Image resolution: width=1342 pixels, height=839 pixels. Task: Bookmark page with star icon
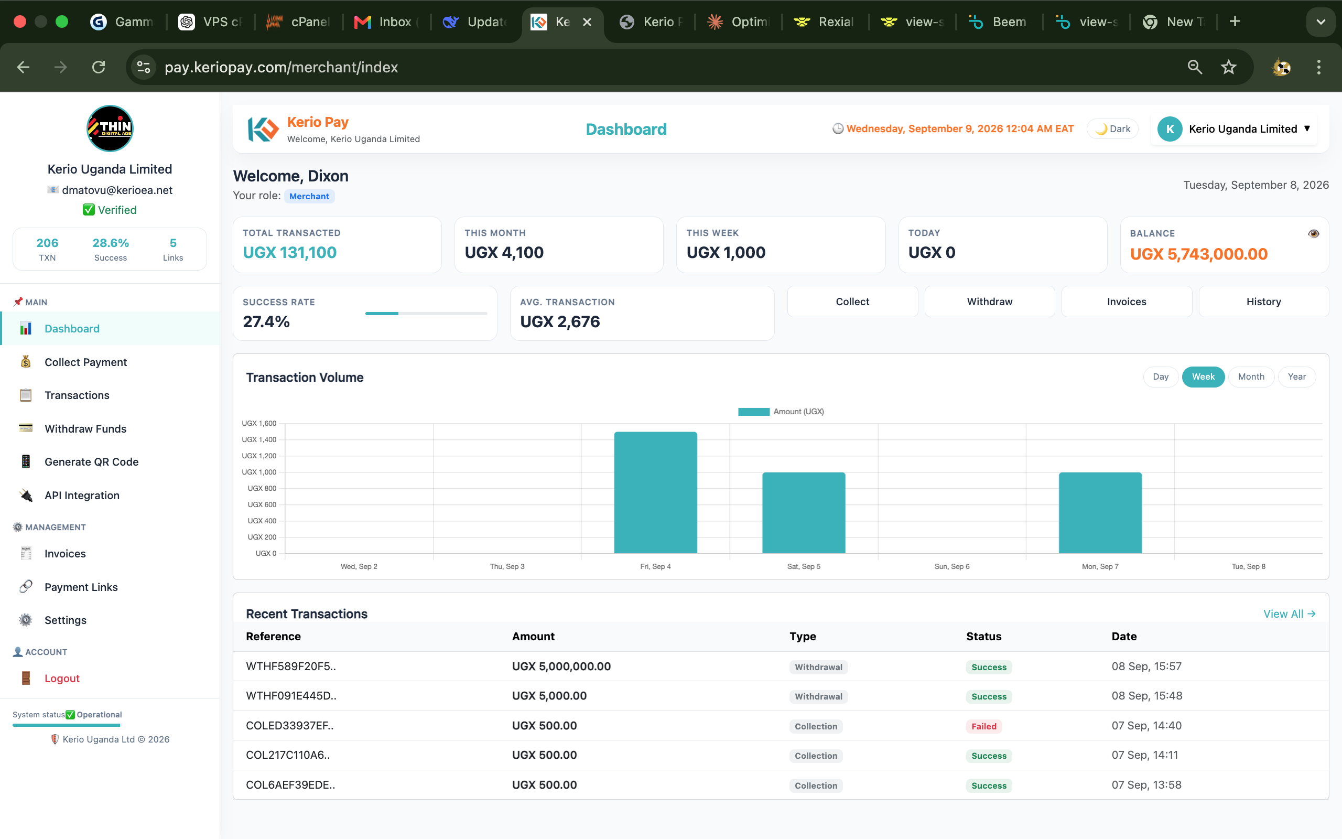point(1229,67)
